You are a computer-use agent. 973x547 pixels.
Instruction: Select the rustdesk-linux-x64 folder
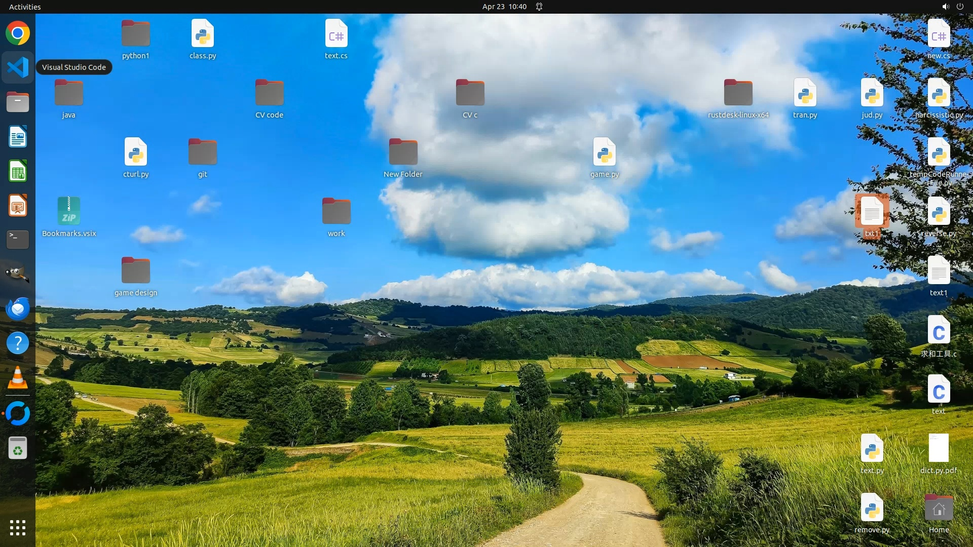click(x=738, y=93)
